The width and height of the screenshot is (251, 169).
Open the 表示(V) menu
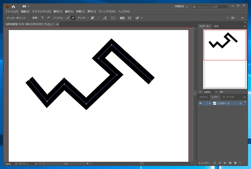92,11
